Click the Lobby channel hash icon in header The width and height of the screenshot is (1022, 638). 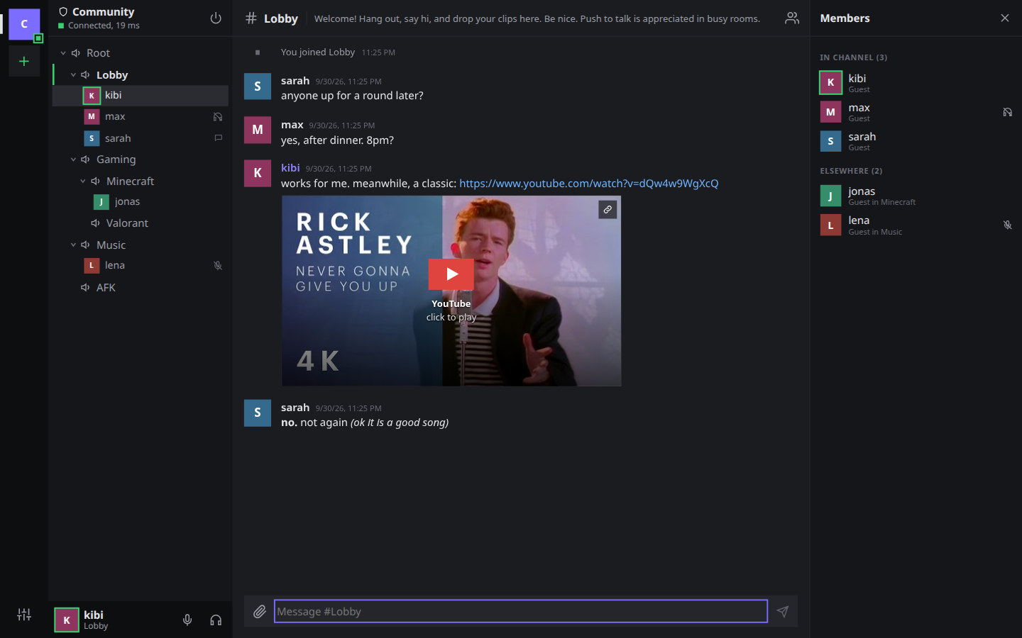point(251,18)
